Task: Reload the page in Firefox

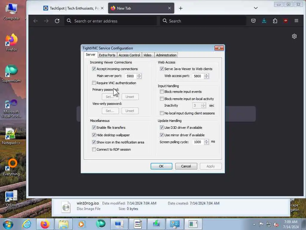Action: (57, 21)
